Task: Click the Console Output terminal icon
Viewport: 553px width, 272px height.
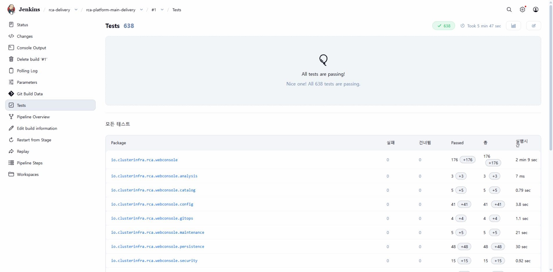Action: [x=11, y=48]
